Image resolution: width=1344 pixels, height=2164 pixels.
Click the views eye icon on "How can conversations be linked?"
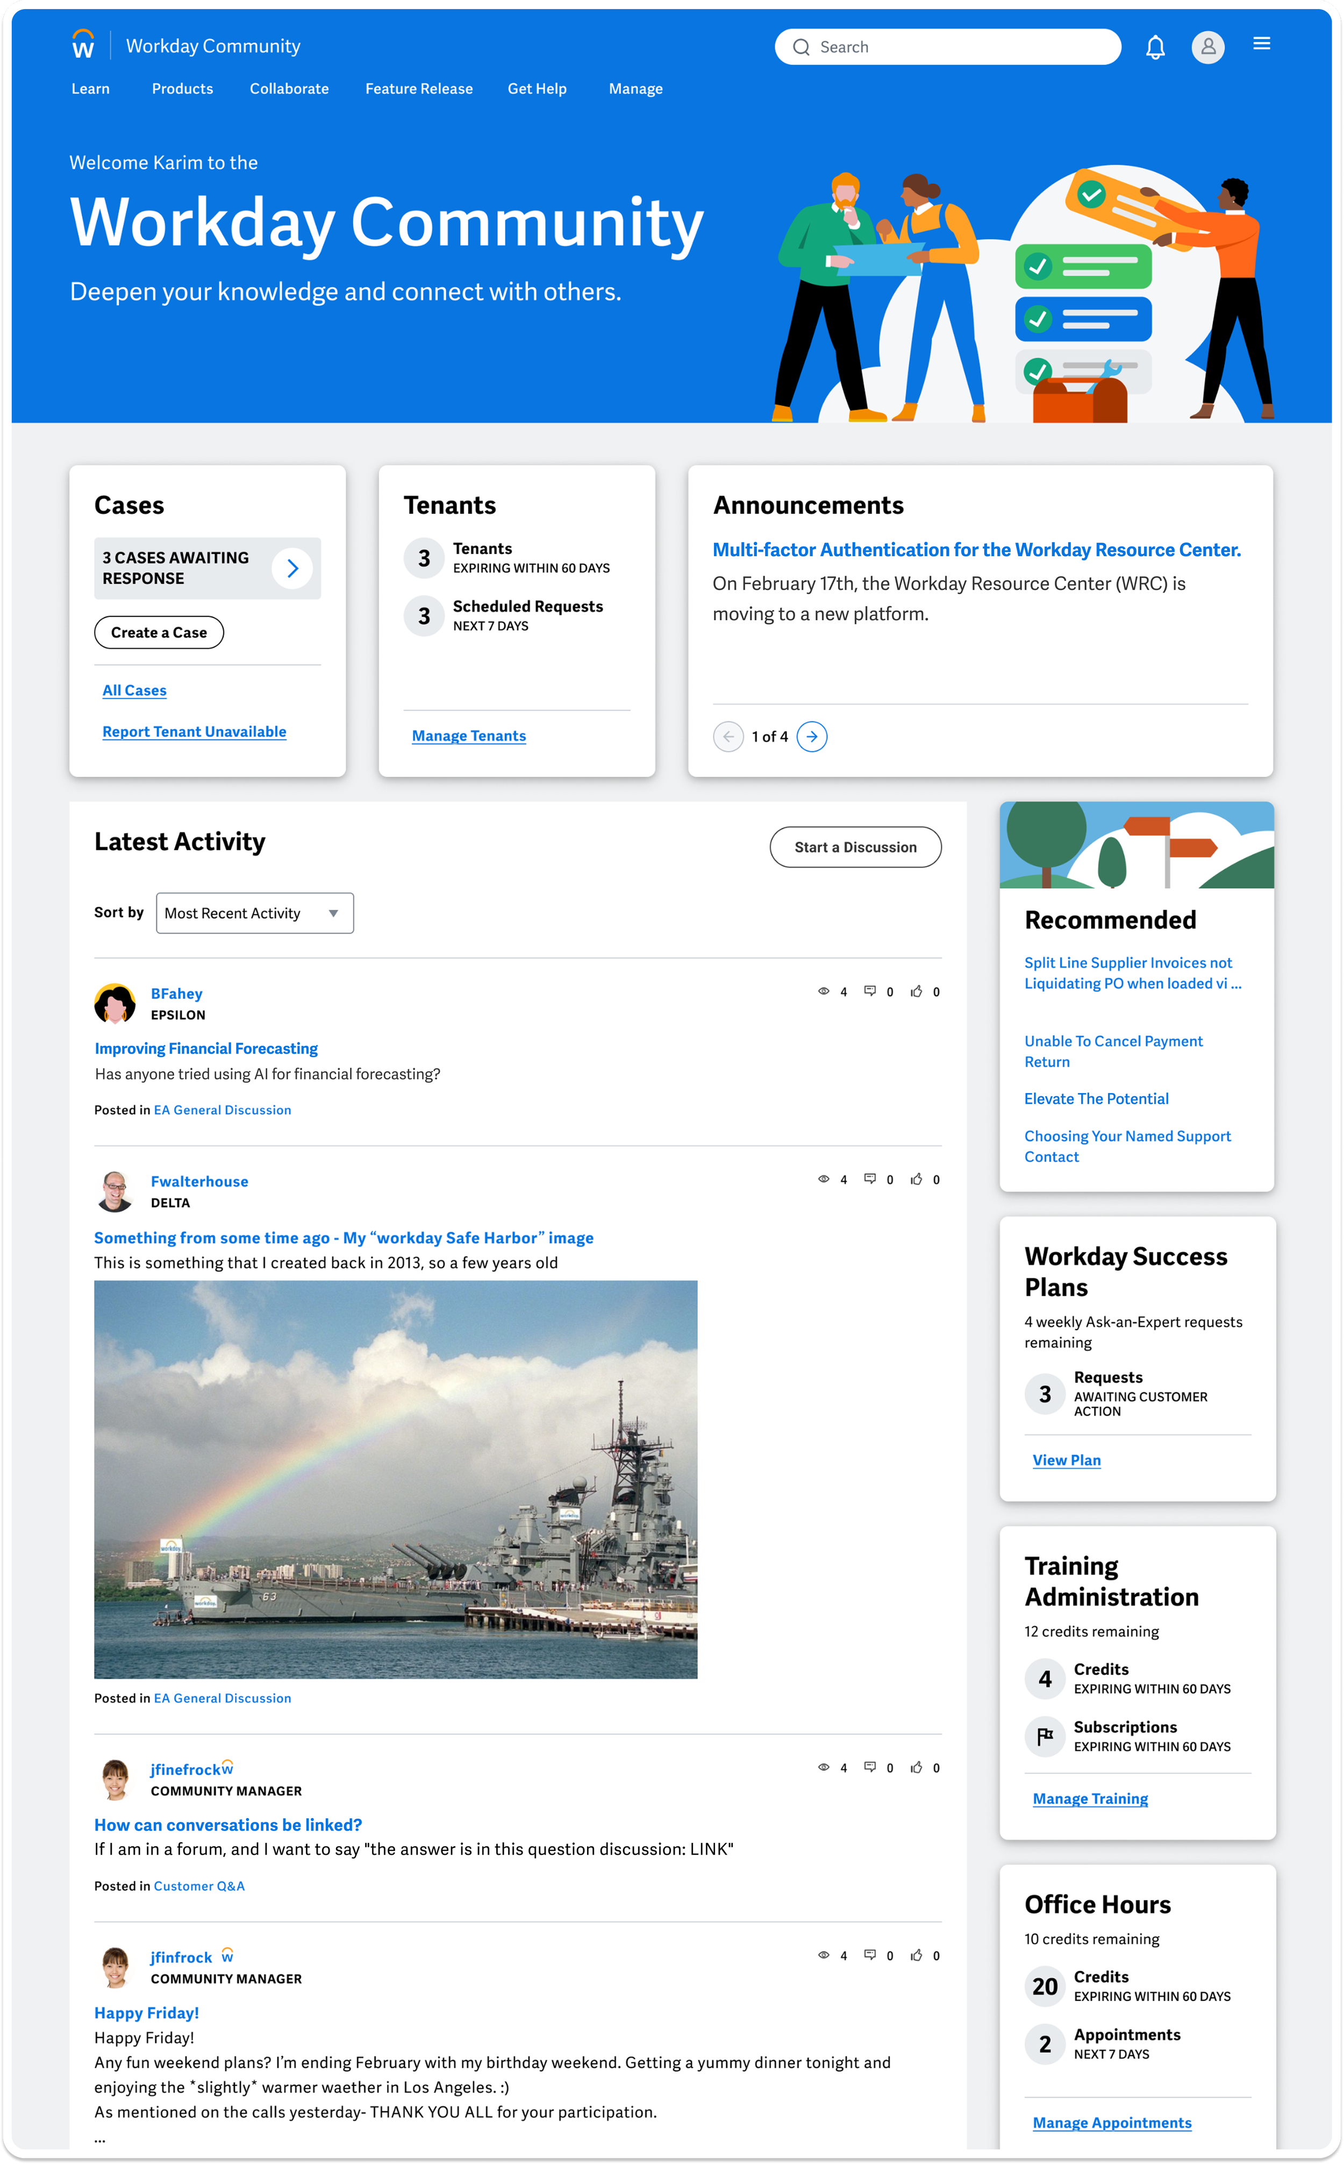(x=824, y=1766)
